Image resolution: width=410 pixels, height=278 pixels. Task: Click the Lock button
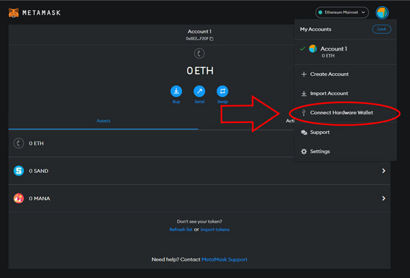(381, 29)
